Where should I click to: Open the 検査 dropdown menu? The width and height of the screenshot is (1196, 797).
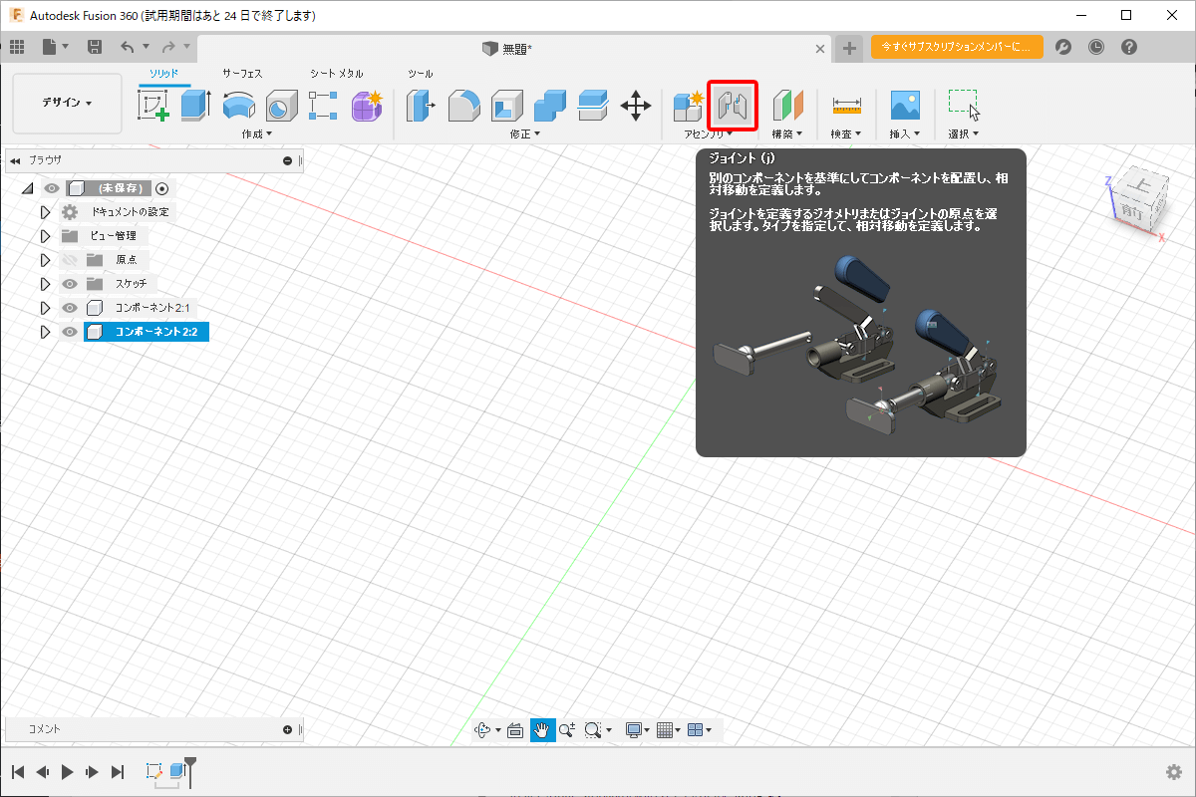(847, 133)
